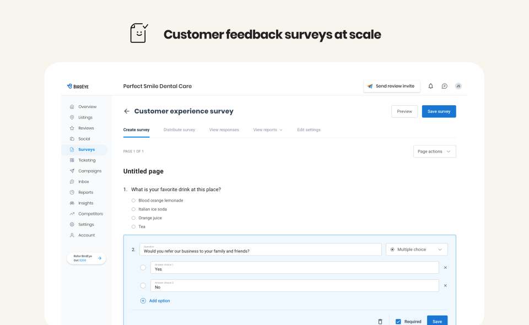
Task: Remove the Yes answer choice
Action: pos(445,268)
